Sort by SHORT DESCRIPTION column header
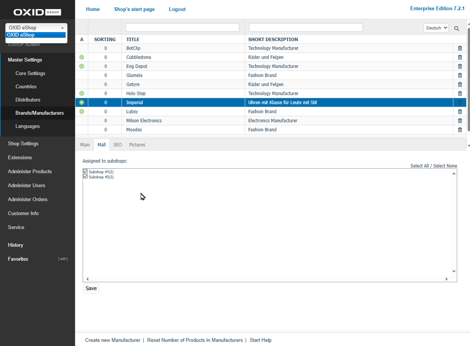The width and height of the screenshot is (470, 346). (x=273, y=39)
